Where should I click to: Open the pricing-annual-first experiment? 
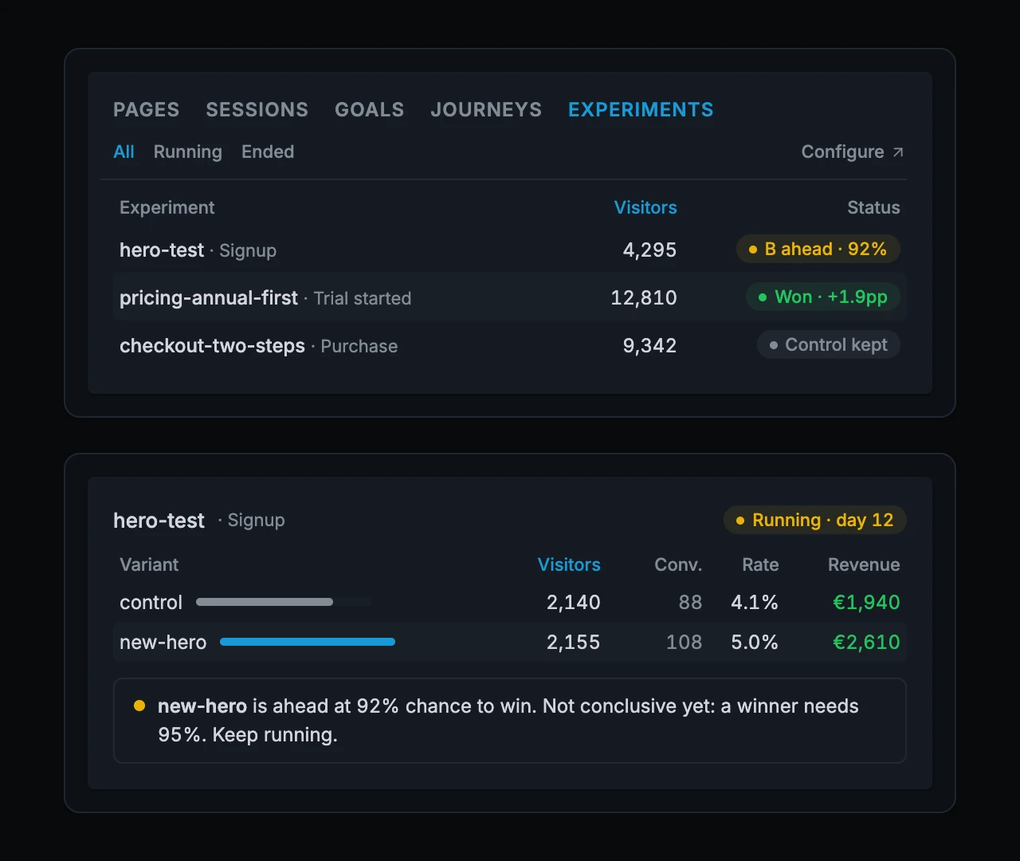[510, 297]
